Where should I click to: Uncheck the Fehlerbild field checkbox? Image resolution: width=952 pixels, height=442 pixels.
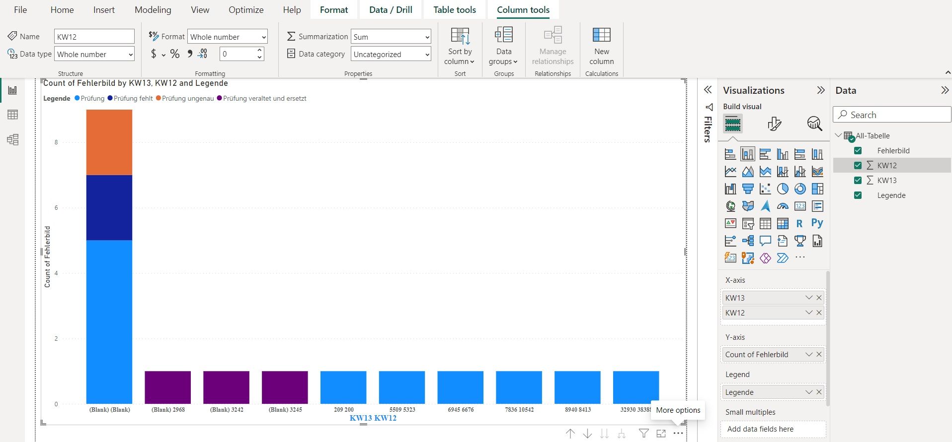858,151
